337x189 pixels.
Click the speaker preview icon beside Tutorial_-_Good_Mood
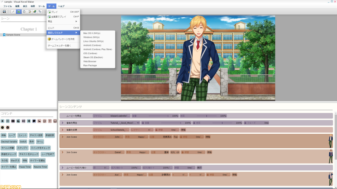(x=138, y=123)
